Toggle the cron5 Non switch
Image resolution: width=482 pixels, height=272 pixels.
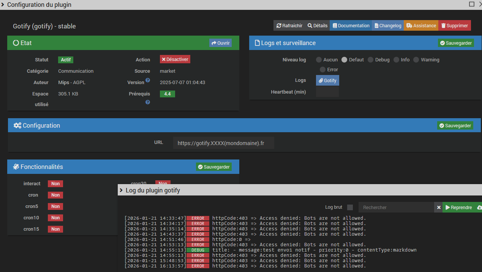pos(55,206)
